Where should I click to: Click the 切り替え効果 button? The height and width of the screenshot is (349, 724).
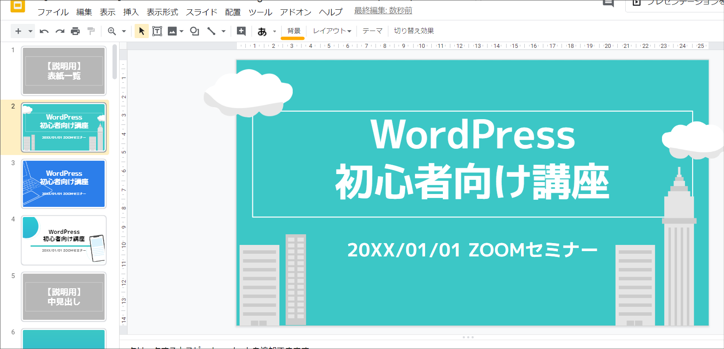pyautogui.click(x=414, y=31)
